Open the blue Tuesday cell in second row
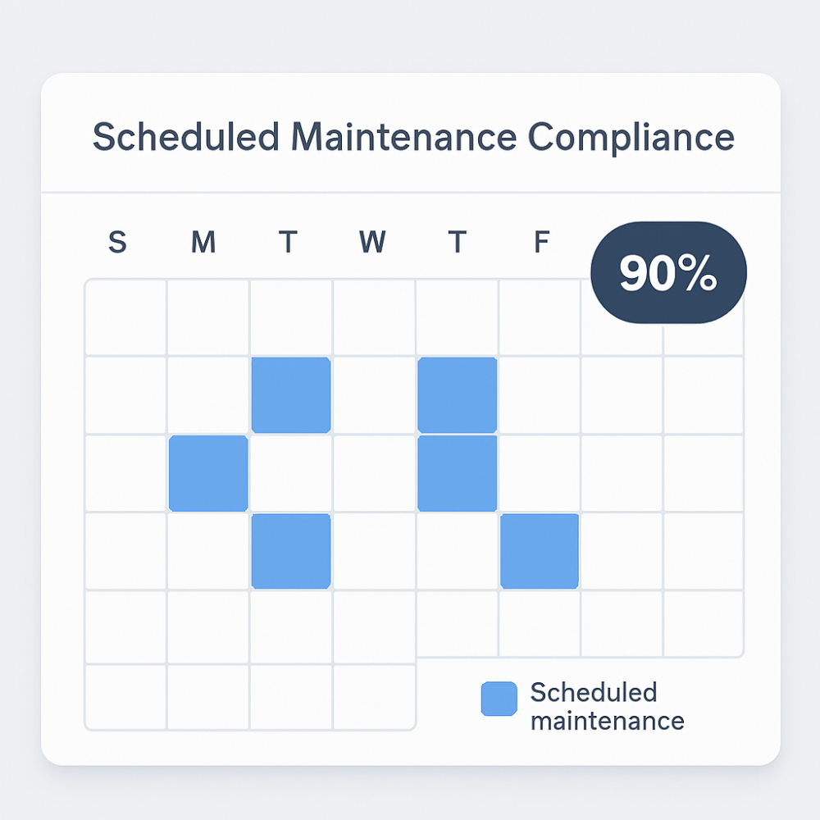The height and width of the screenshot is (820, 820). 291,395
